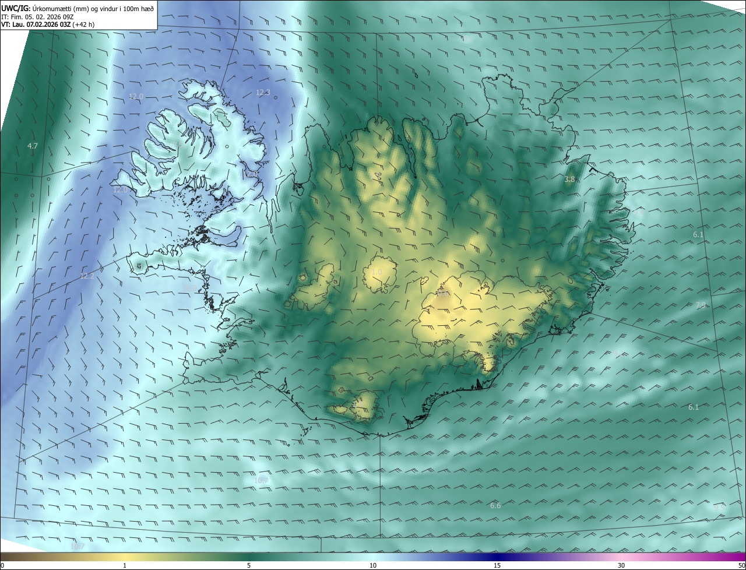746x570 pixels.
Task: Click the 3.8 value label on the map
Action: tap(569, 180)
